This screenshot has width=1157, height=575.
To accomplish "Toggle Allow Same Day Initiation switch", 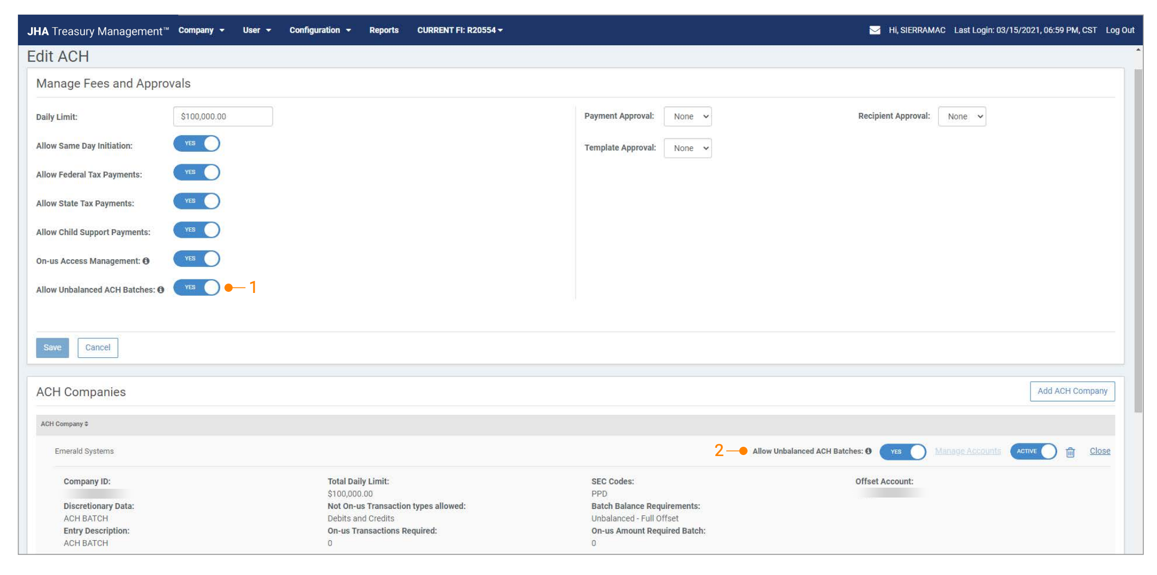I will 196,144.
